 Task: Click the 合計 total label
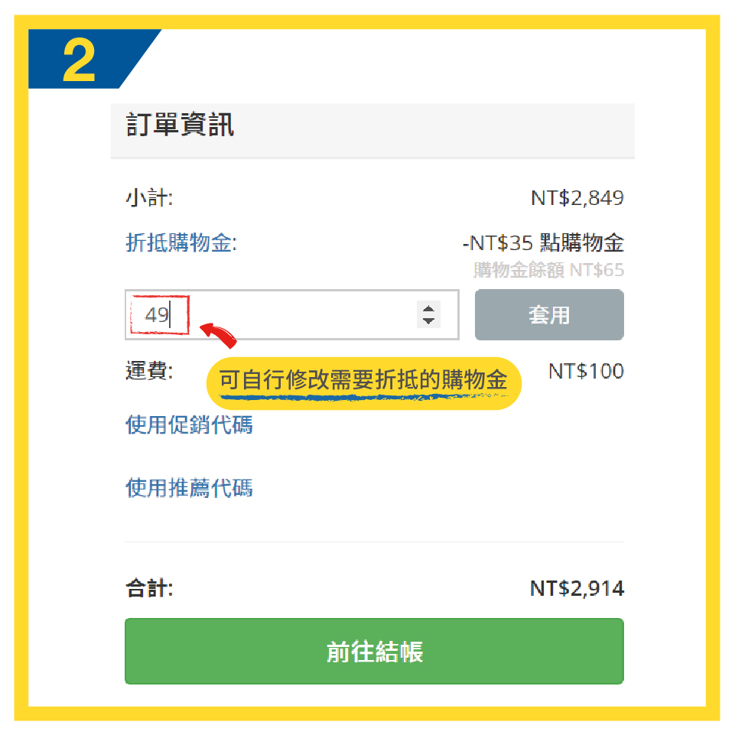[149, 589]
